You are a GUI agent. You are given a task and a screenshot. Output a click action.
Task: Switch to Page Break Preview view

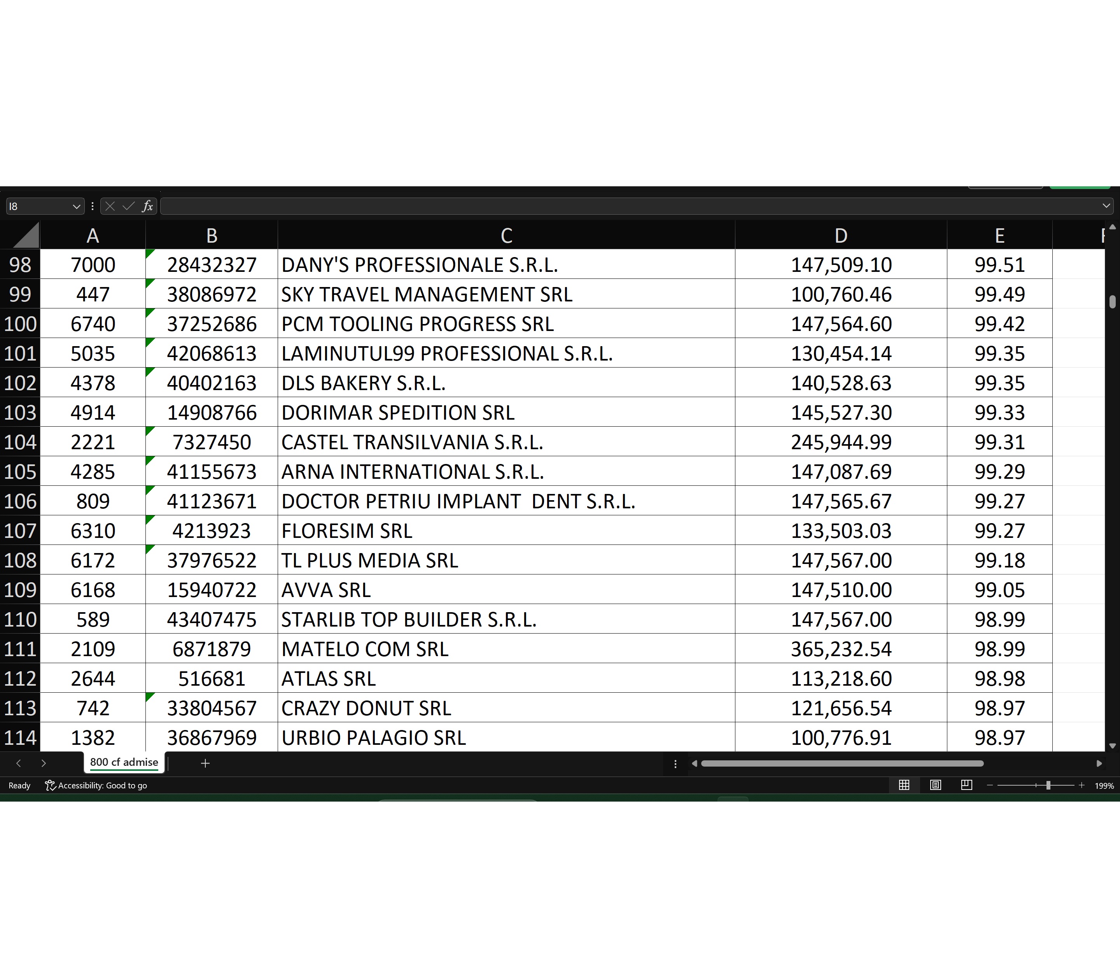pyautogui.click(x=966, y=785)
